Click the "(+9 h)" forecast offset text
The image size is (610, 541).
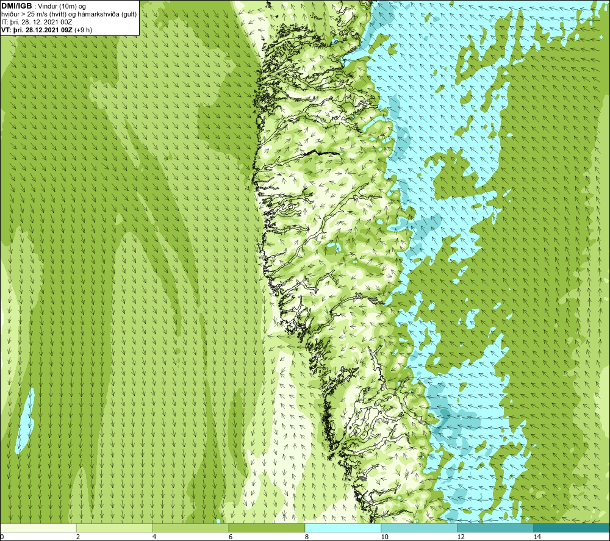coord(83,30)
